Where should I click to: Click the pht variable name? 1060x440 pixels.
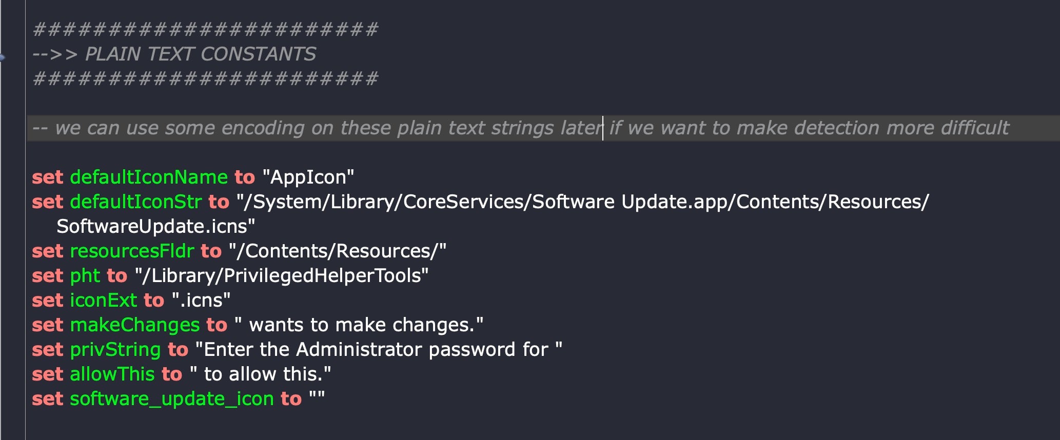click(x=85, y=276)
